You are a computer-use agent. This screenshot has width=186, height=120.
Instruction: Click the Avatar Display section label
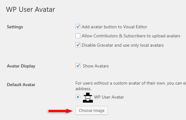click(x=21, y=66)
